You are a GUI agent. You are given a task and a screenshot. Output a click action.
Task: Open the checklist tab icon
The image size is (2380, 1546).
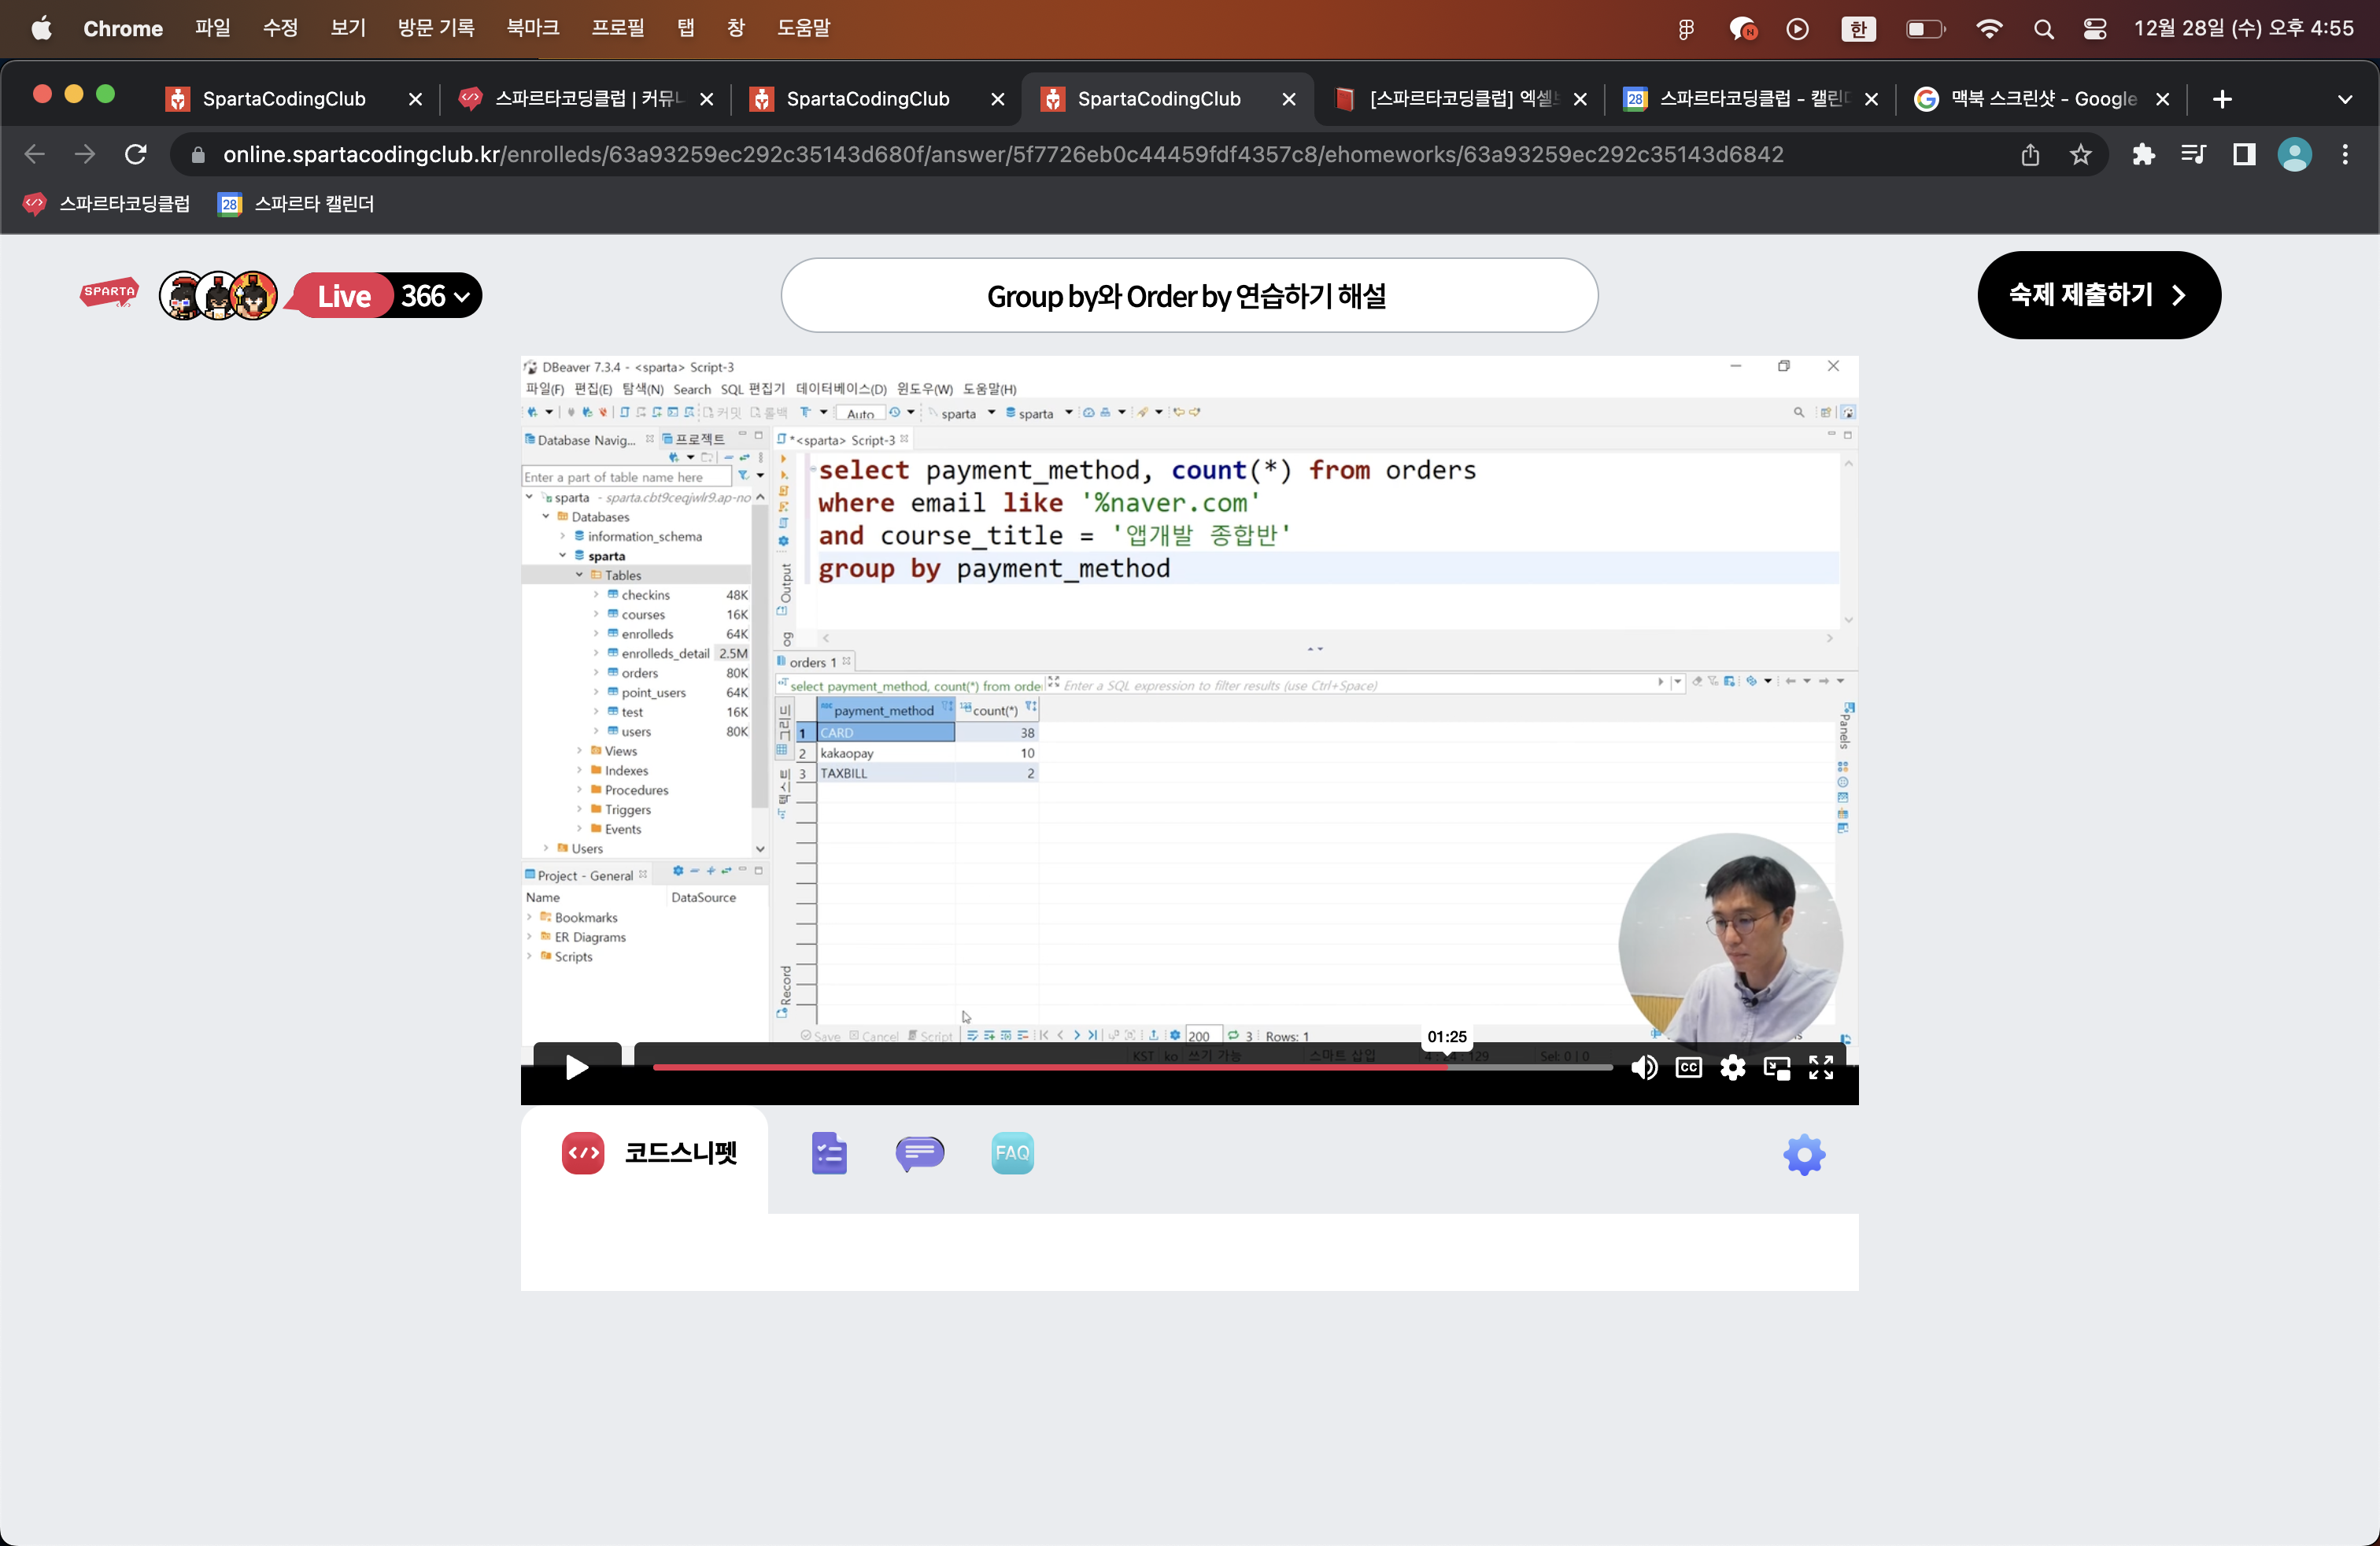[829, 1153]
